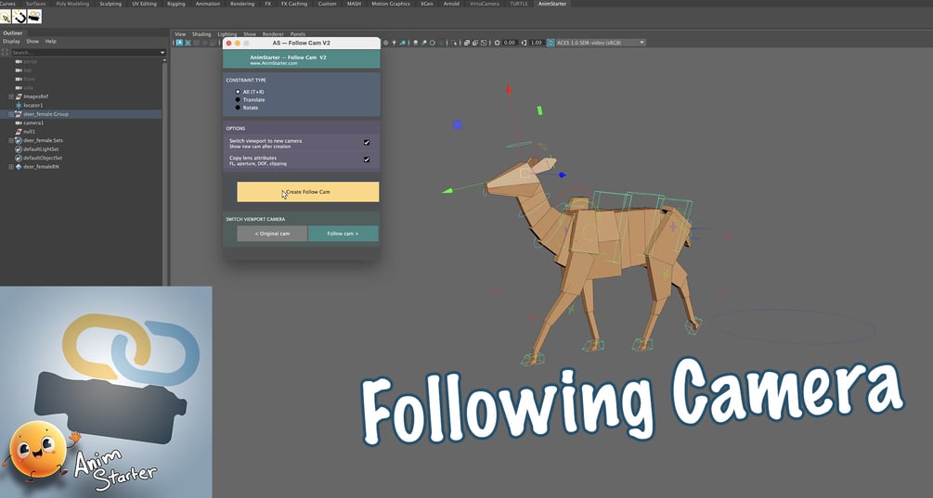
Task: Open the Outliner Show menu
Action: 32,42
